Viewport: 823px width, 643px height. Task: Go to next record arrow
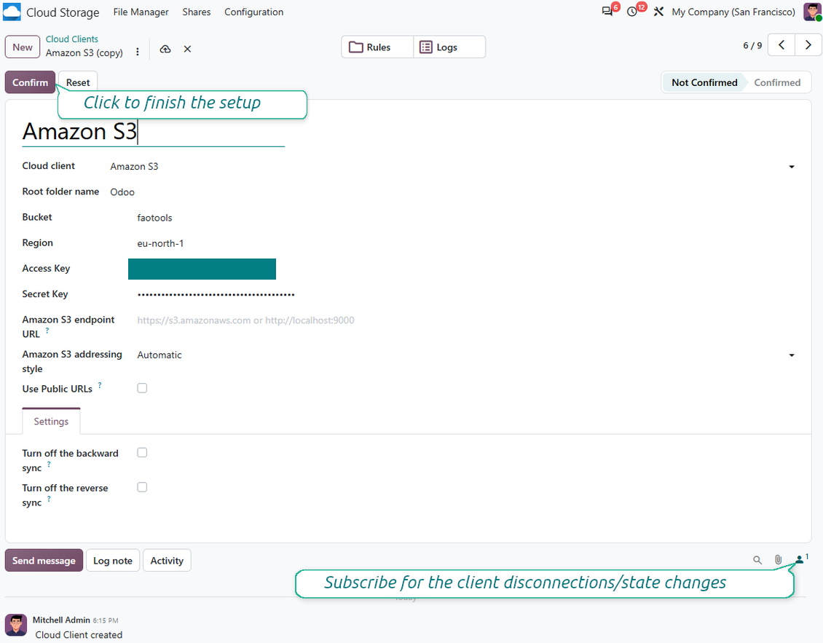(808, 45)
